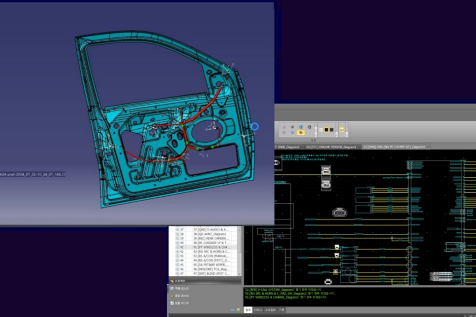Screen dimensions: 476x317
Task: Click the diagram icon beside 39.[REE] REAR CAMERA
Action: 177,238
